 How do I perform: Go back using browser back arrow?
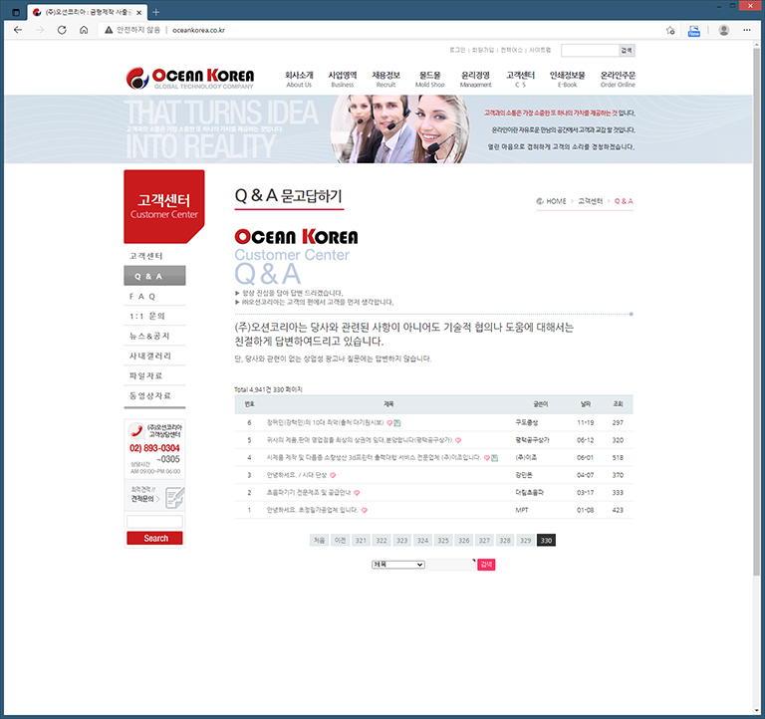[18, 30]
